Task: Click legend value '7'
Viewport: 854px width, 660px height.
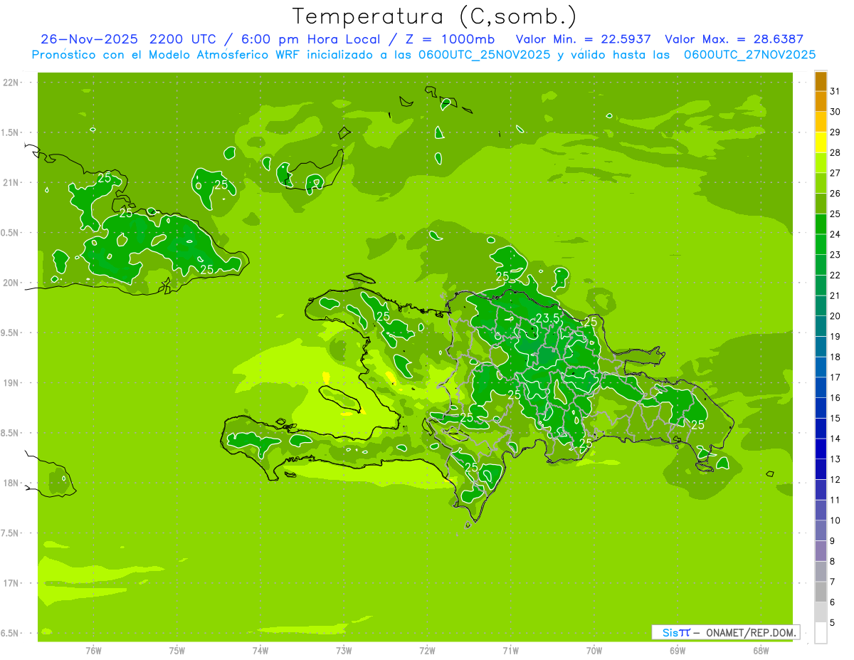Action: pos(833,582)
